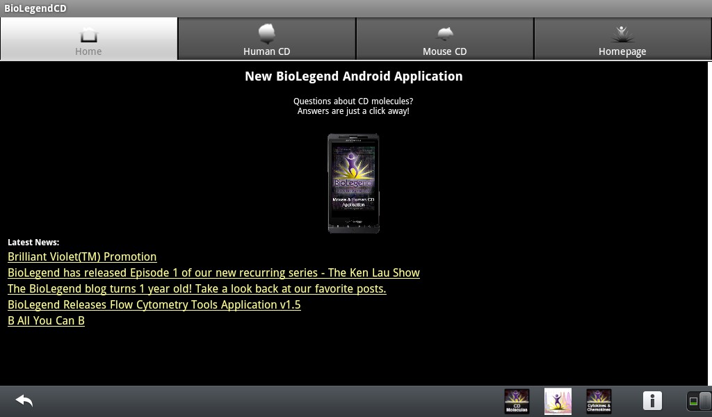
Task: Tap the Cytokines & Chemokines icon
Action: click(x=599, y=401)
